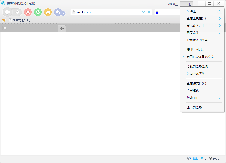Click the tab list sidebar arrow icon
226x163 pixels.
pos(4,28)
